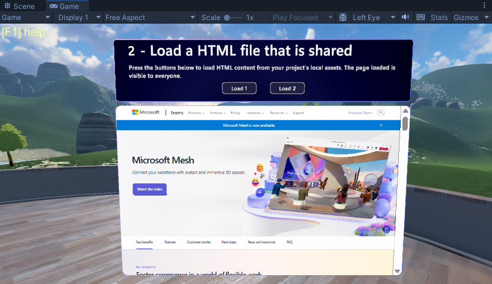The width and height of the screenshot is (492, 284).
Task: Click the Microsoft Mesh hero image
Action: (320, 186)
